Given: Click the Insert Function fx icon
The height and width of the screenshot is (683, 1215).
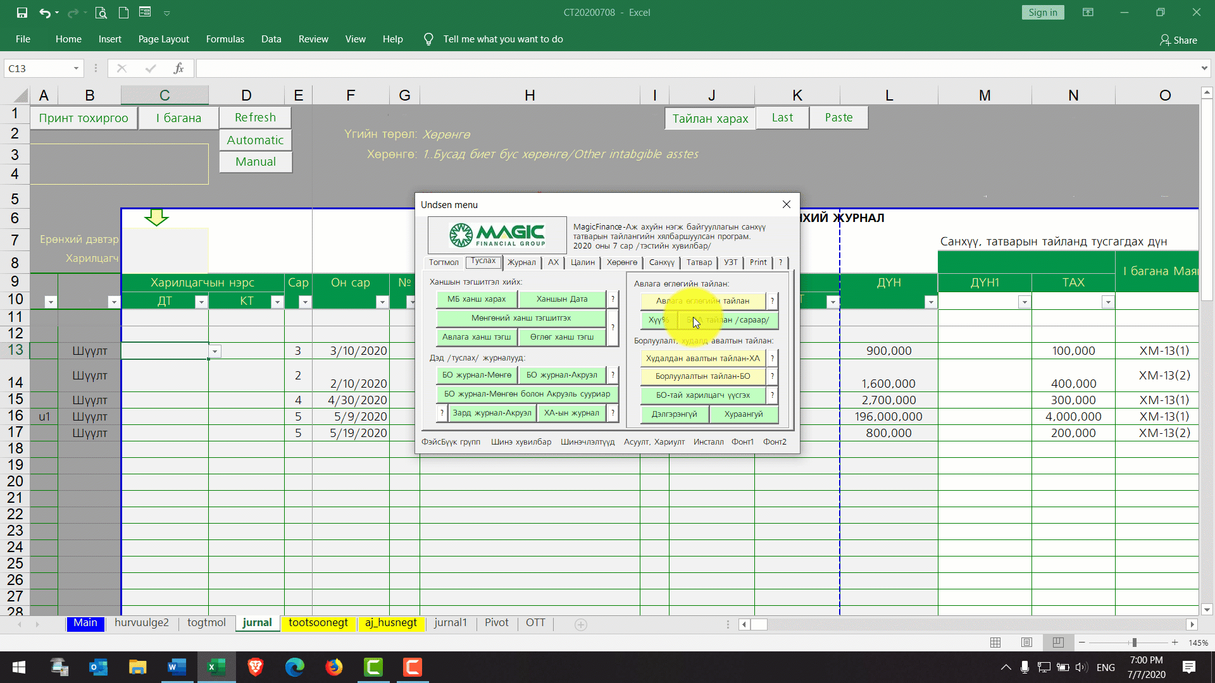Looking at the screenshot, I should click(179, 68).
